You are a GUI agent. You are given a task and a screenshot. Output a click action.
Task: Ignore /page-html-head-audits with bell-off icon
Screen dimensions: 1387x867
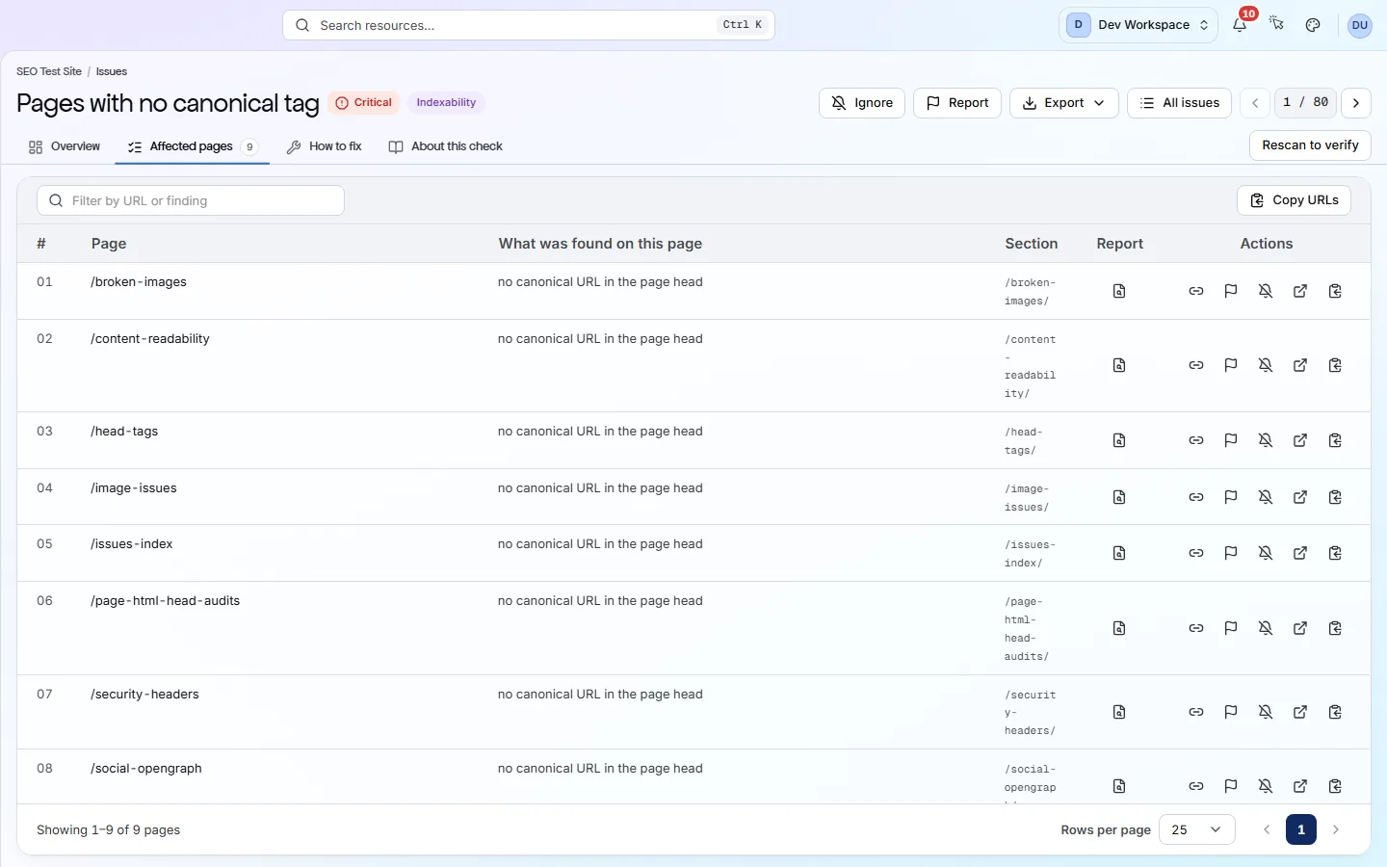[x=1266, y=628]
